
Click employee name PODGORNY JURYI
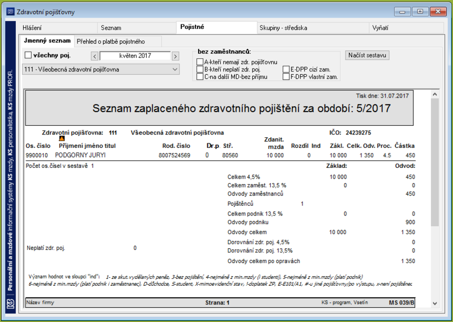pos(80,155)
